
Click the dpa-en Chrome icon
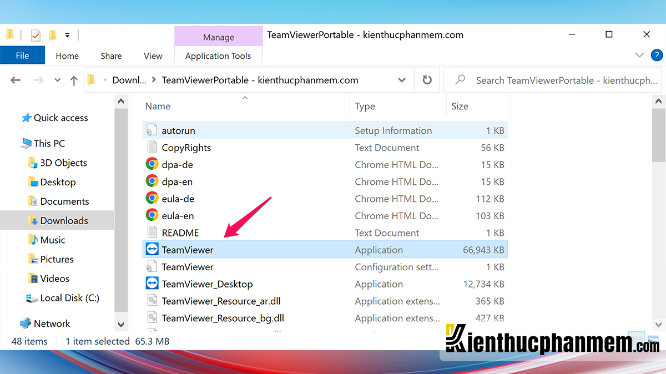(x=152, y=181)
